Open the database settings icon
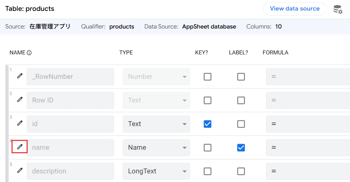This screenshot has width=350, height=182. point(338,9)
